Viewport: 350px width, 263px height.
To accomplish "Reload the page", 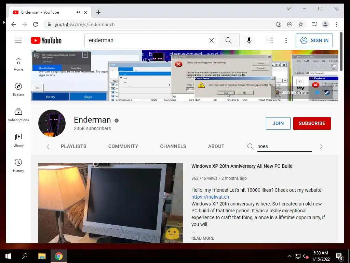I will click(36, 24).
